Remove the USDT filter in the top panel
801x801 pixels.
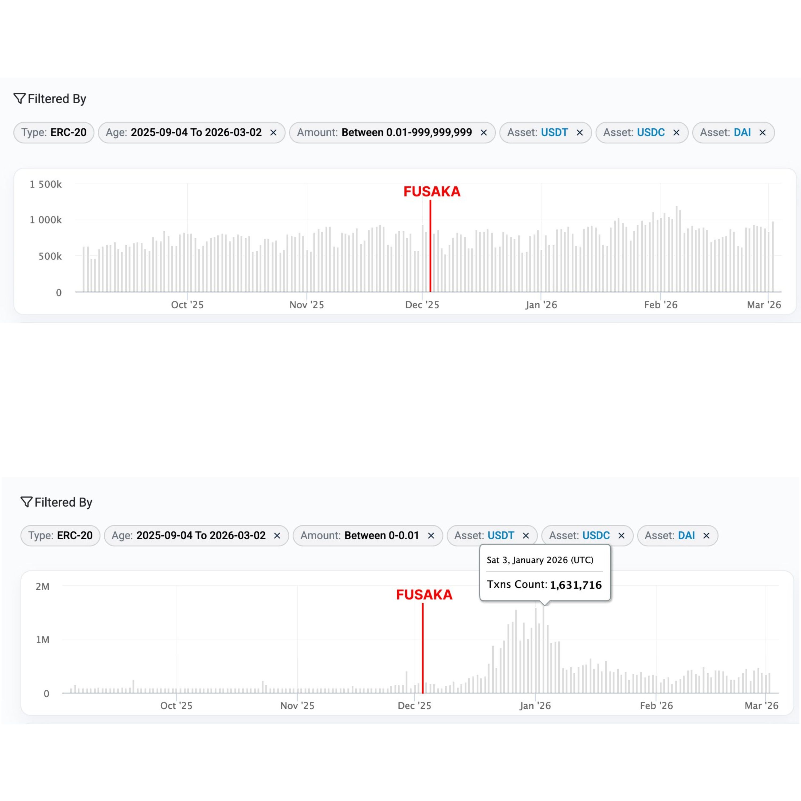580,133
